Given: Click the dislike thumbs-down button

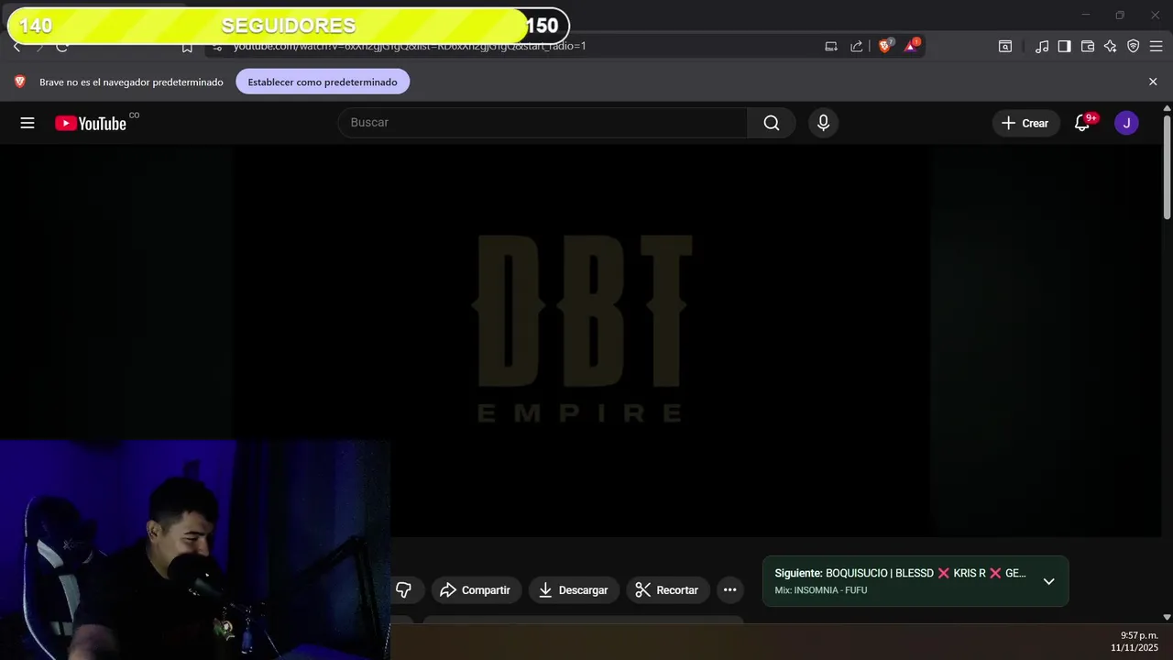Looking at the screenshot, I should (404, 590).
